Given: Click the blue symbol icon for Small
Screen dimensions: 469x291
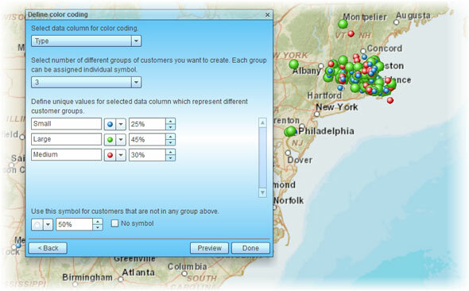Looking at the screenshot, I should tap(110, 124).
